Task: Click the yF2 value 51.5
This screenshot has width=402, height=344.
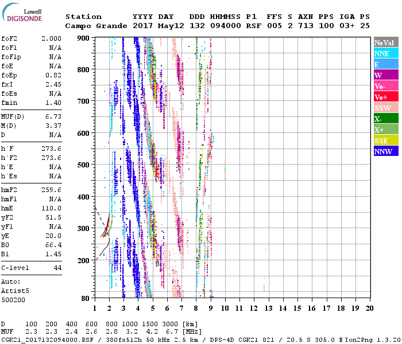Action: (53, 217)
